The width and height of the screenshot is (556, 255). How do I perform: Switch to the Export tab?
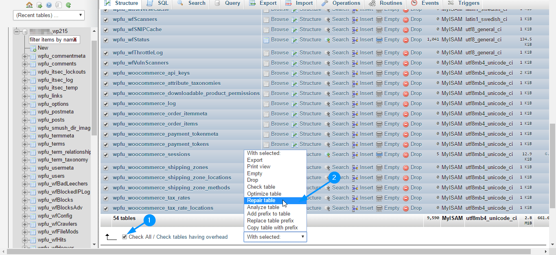point(263,3)
